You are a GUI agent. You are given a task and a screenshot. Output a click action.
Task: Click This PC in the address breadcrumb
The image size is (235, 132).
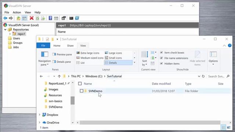[x=76, y=76]
